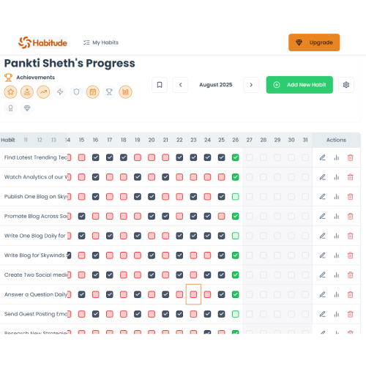Go to previous month with left chevron
The height and width of the screenshot is (366, 366).
[180, 85]
